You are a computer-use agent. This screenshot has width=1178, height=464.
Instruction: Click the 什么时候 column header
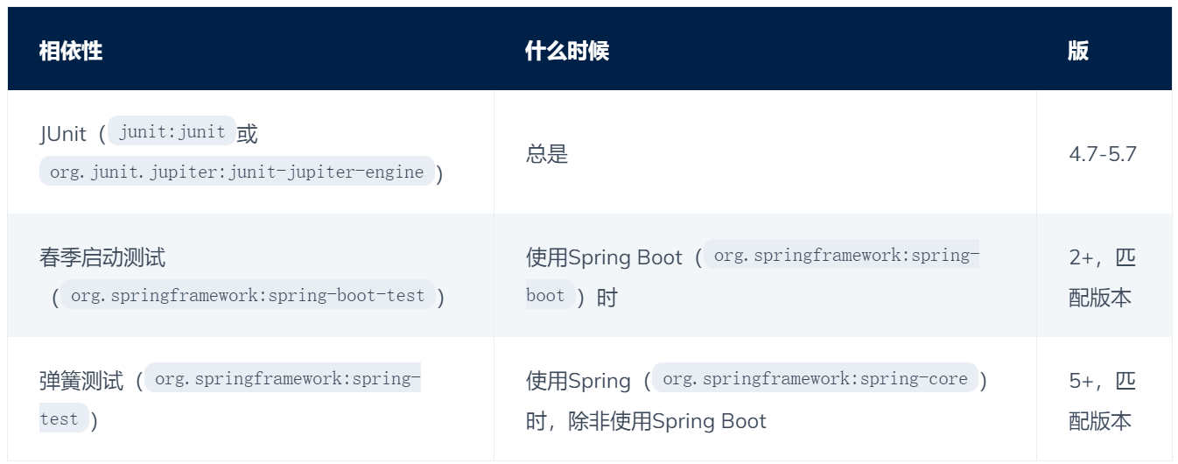tap(567, 51)
